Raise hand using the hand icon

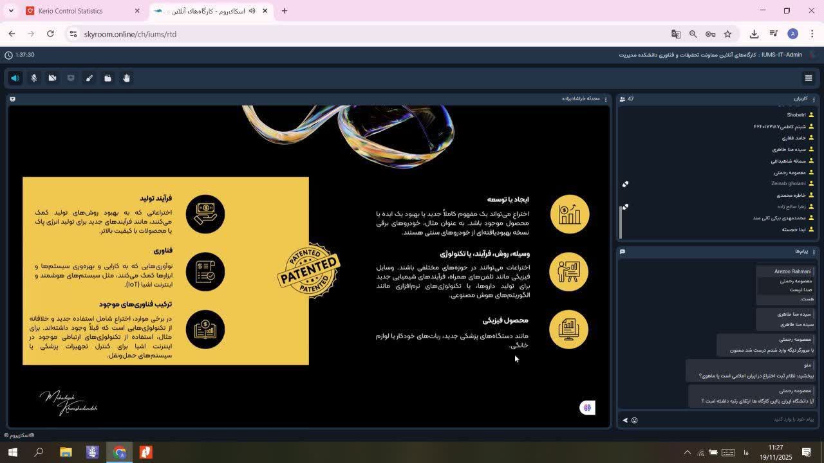tap(126, 78)
